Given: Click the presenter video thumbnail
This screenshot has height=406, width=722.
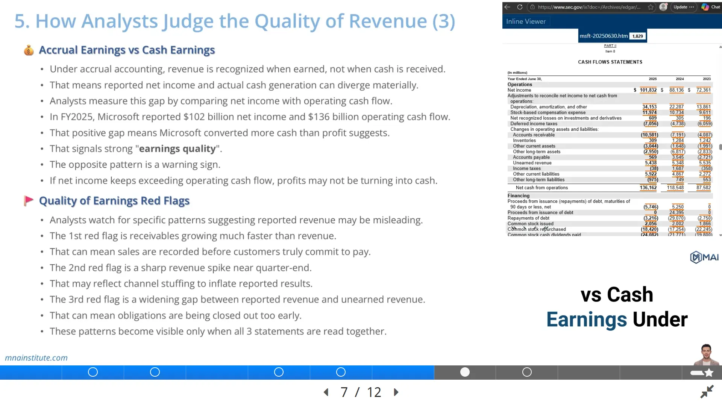Looking at the screenshot, I should point(706,354).
